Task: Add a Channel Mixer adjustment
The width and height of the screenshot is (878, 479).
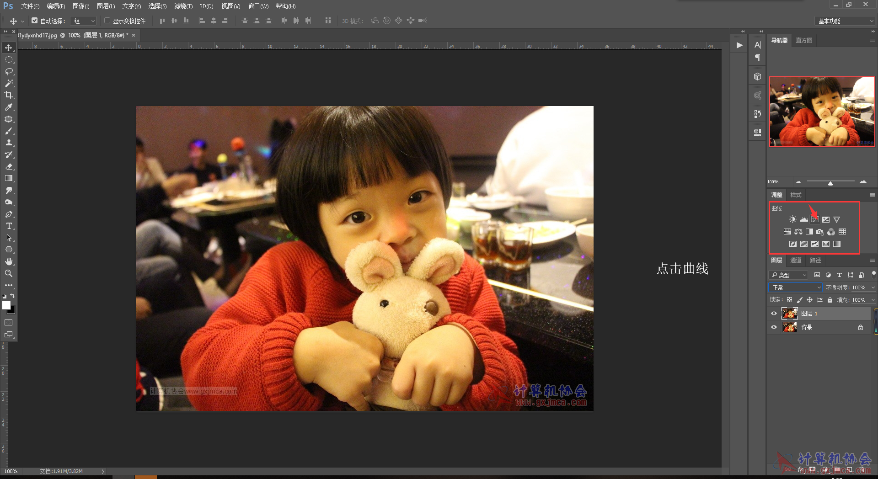Action: (831, 232)
